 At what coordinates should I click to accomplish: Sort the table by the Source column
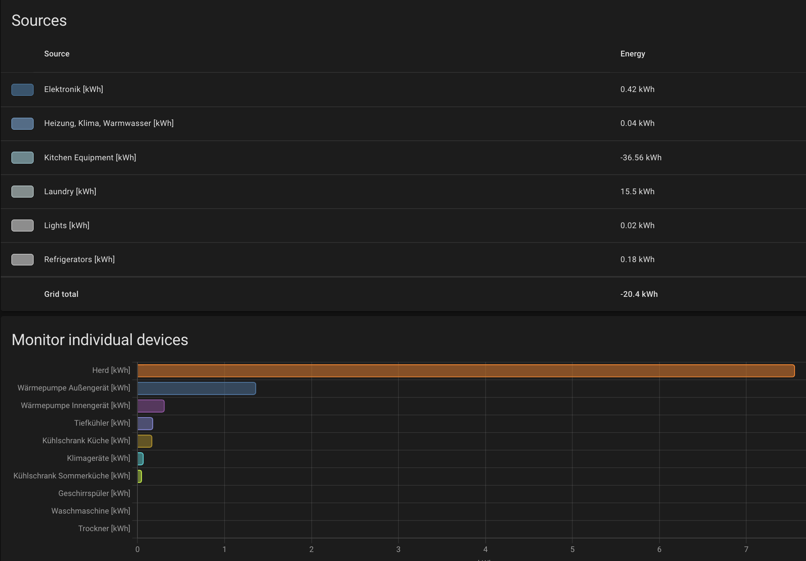click(56, 54)
